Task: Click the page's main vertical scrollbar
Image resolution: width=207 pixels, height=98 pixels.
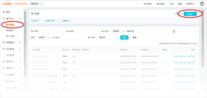Action: (x=203, y=39)
